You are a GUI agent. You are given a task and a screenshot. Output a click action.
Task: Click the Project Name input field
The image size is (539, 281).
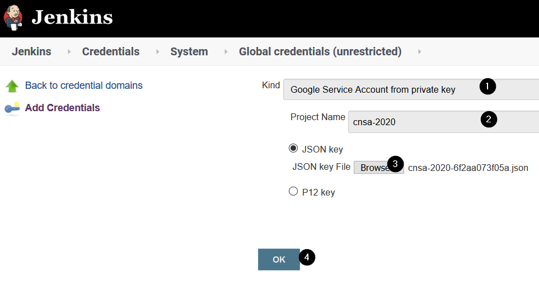coord(443,122)
